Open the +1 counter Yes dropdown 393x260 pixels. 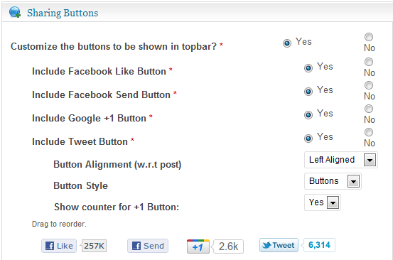tap(323, 202)
